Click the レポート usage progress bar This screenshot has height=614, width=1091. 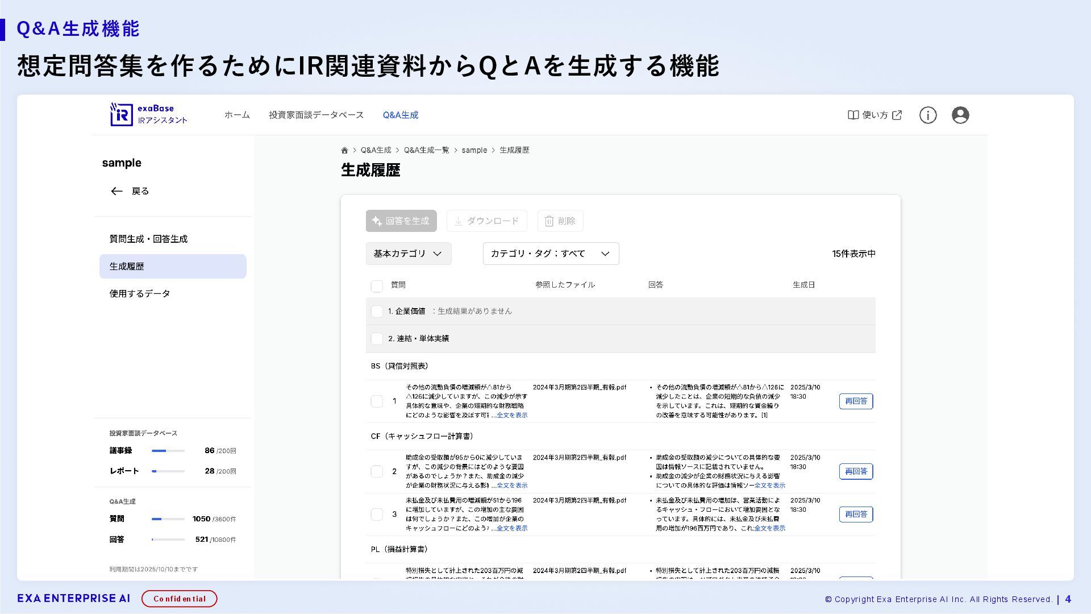[x=168, y=471]
